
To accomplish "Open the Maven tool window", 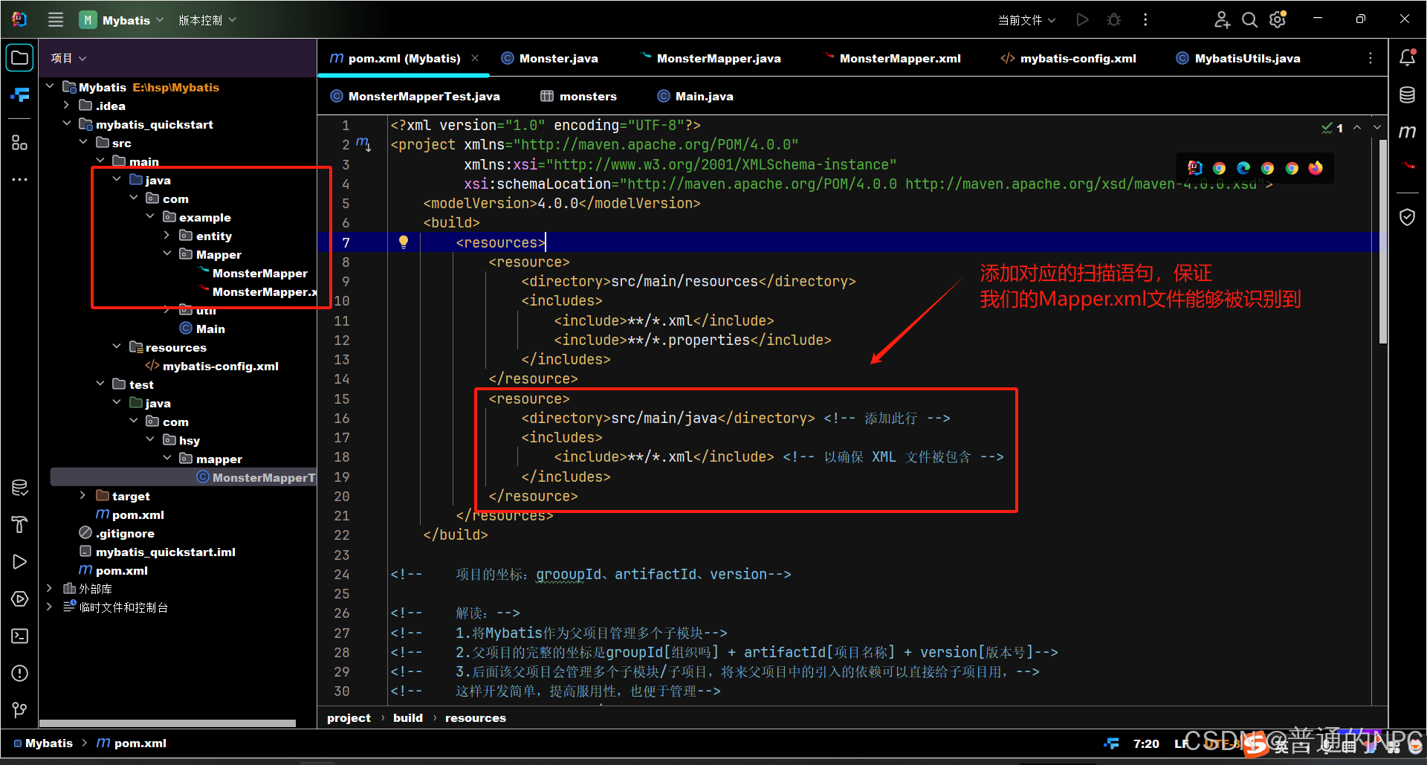I will [x=1408, y=132].
